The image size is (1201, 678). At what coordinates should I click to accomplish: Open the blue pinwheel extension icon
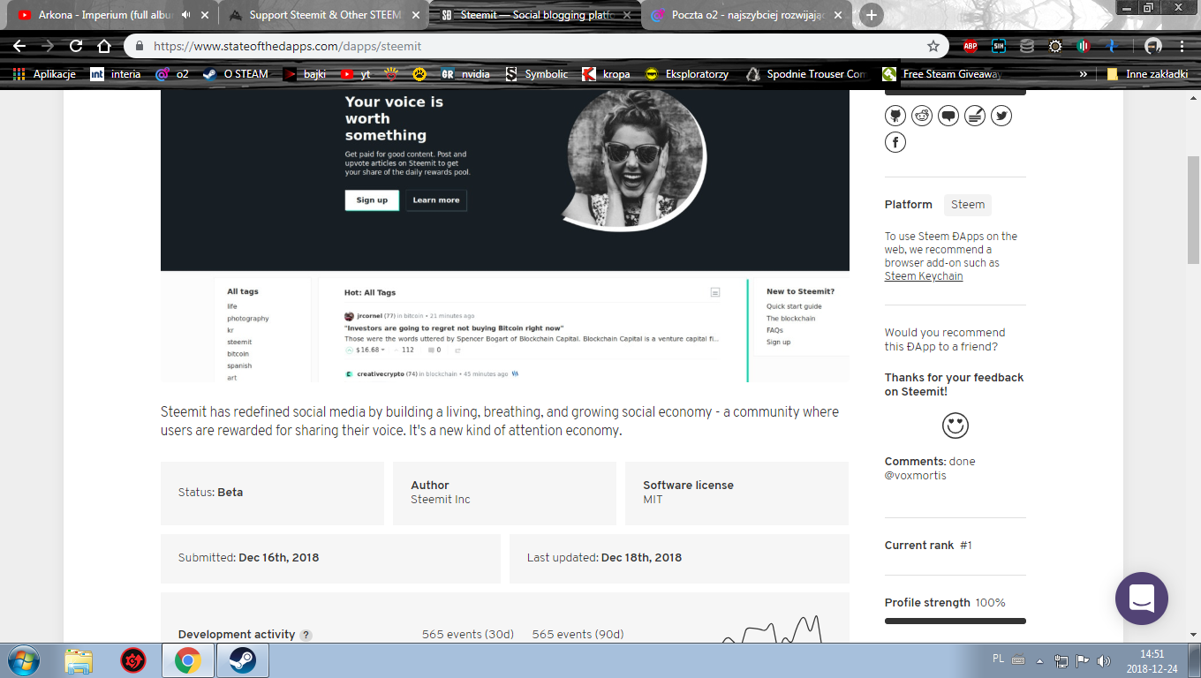click(x=1113, y=46)
